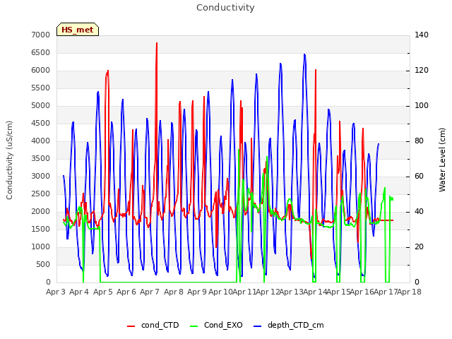Click the Conductivity chart title
Image resolution: width=452 pixels, height=339 pixels.
pyautogui.click(x=225, y=8)
